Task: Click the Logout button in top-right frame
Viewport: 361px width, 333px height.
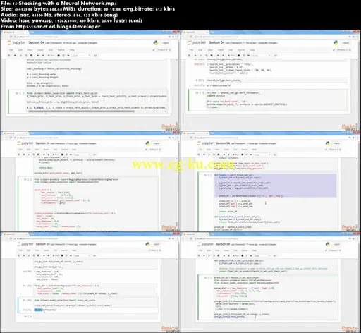Action: [345, 43]
